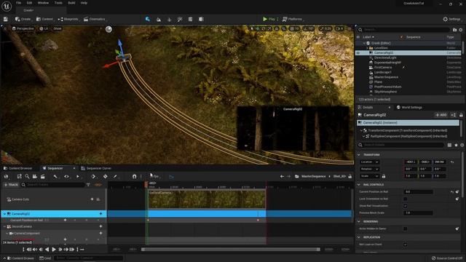The width and height of the screenshot is (466, 262).
Task: Click the Sequencer camera icon
Action: [x=35, y=176]
